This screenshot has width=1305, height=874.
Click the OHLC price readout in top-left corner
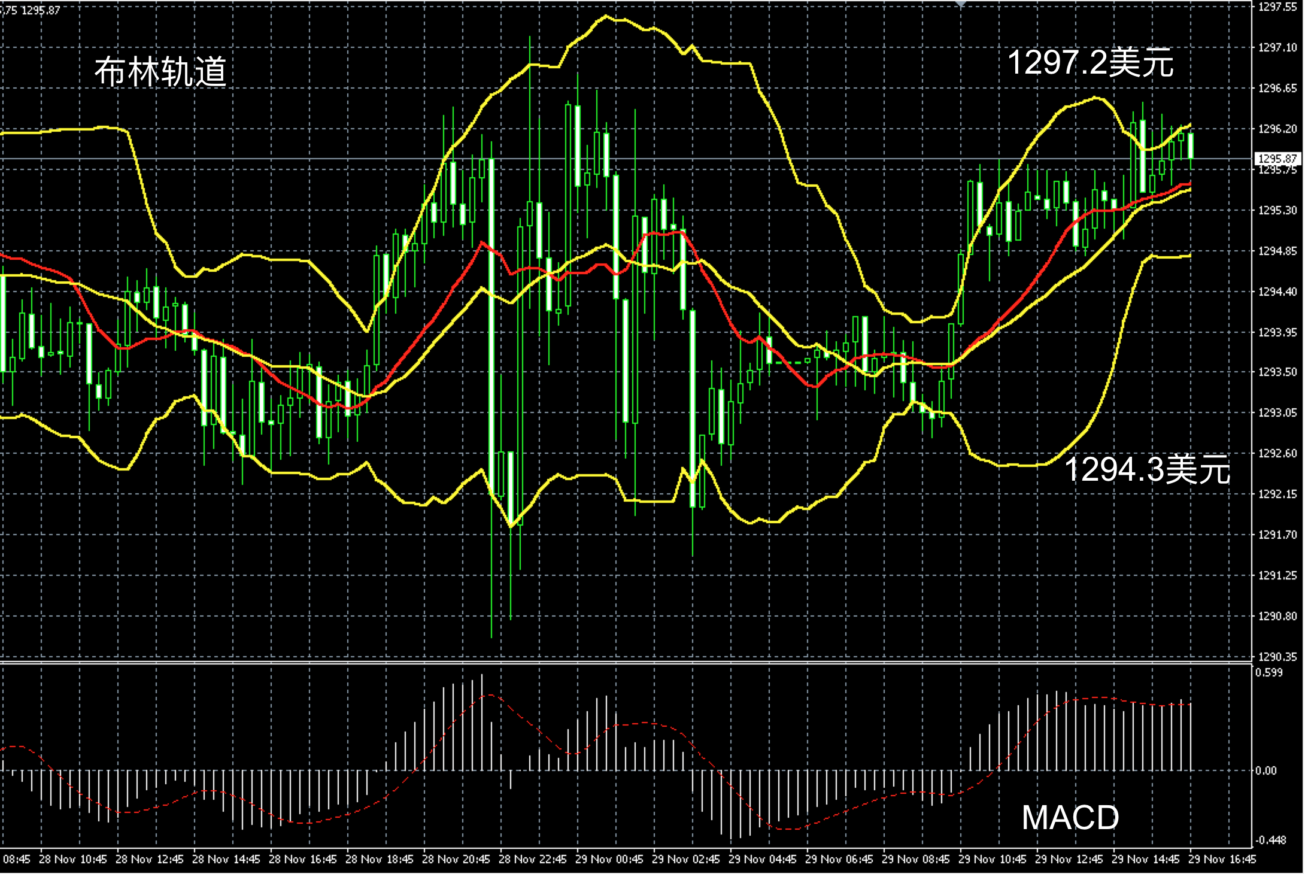[31, 10]
